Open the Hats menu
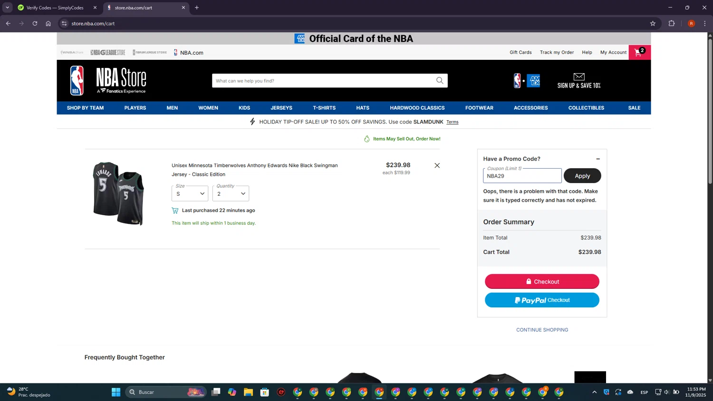This screenshot has width=713, height=401. [363, 108]
